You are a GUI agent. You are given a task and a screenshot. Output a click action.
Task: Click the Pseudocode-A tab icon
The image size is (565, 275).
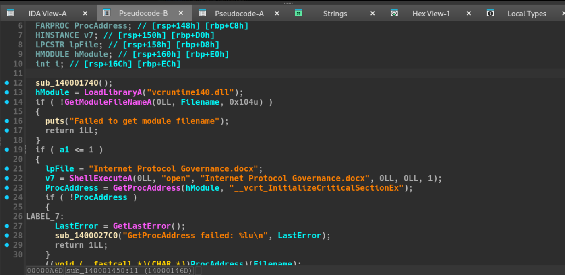(x=203, y=13)
